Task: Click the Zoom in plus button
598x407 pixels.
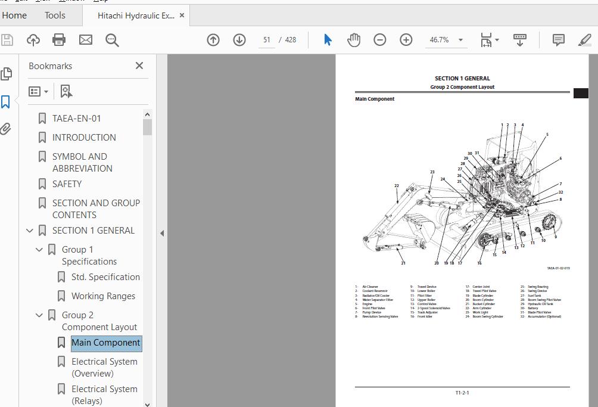Action: pyautogui.click(x=406, y=40)
